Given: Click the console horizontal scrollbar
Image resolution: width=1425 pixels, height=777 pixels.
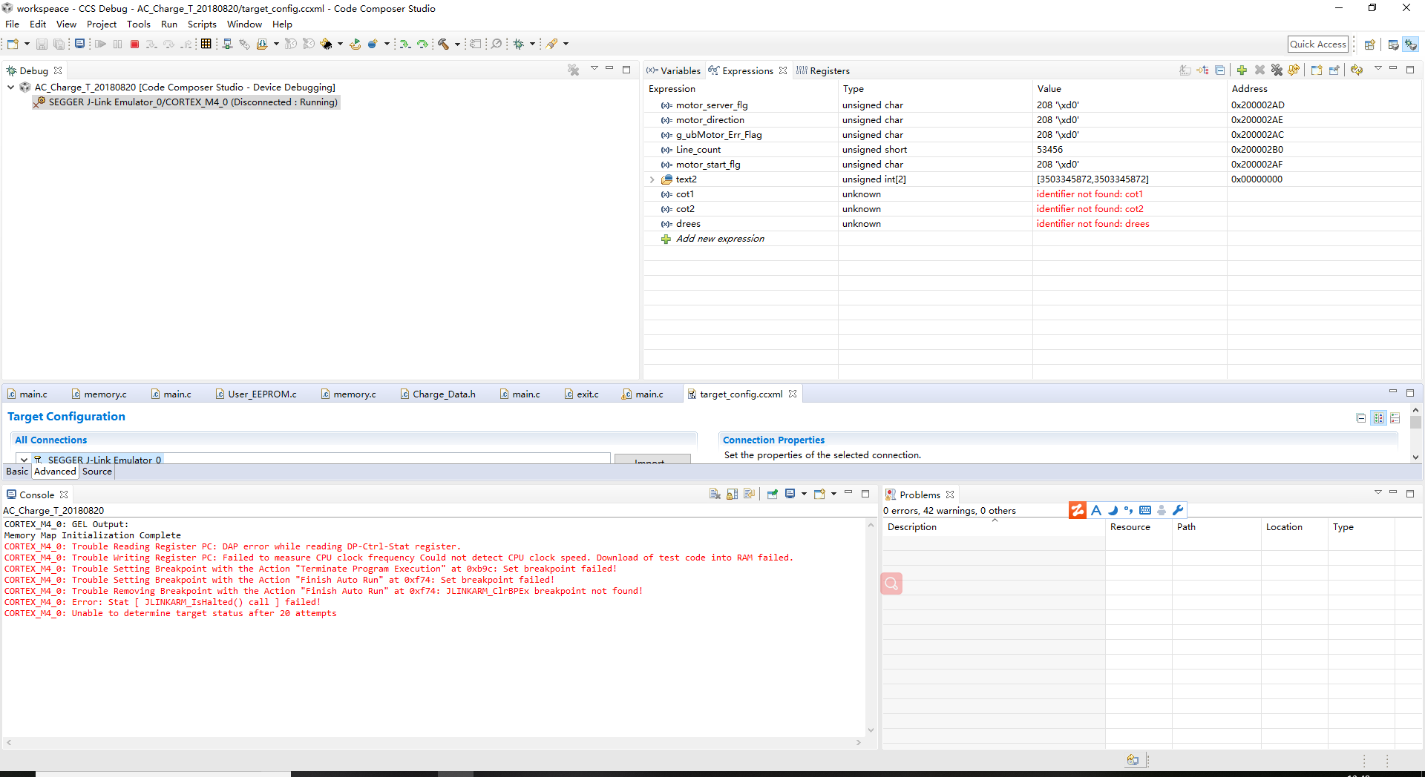Looking at the screenshot, I should 433,742.
